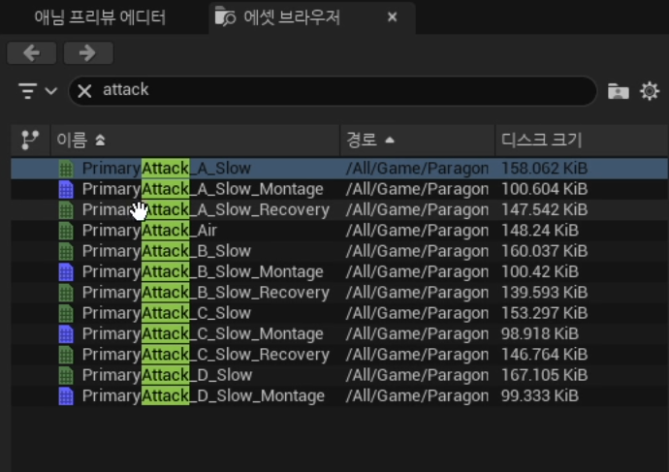This screenshot has width=669, height=472.
Task: Click the green animation icon of PrimaryAttack_A_Slow_Recovery
Action: coord(66,209)
